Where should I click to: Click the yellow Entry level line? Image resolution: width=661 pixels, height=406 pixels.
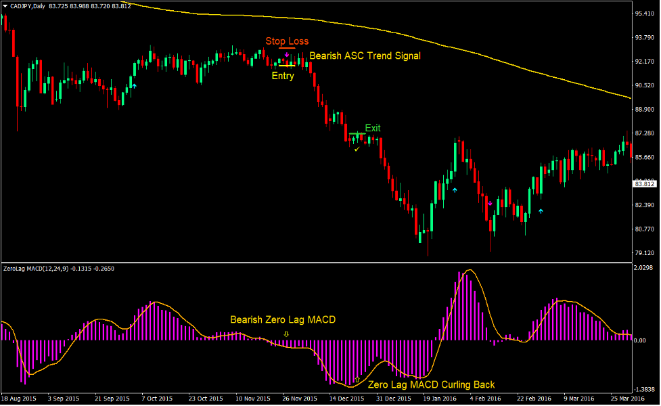[287, 66]
